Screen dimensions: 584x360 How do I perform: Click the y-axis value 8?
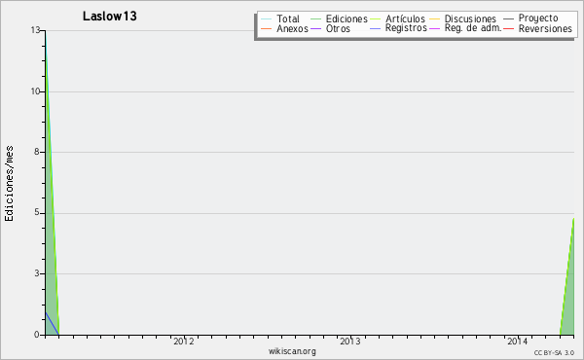click(x=37, y=152)
